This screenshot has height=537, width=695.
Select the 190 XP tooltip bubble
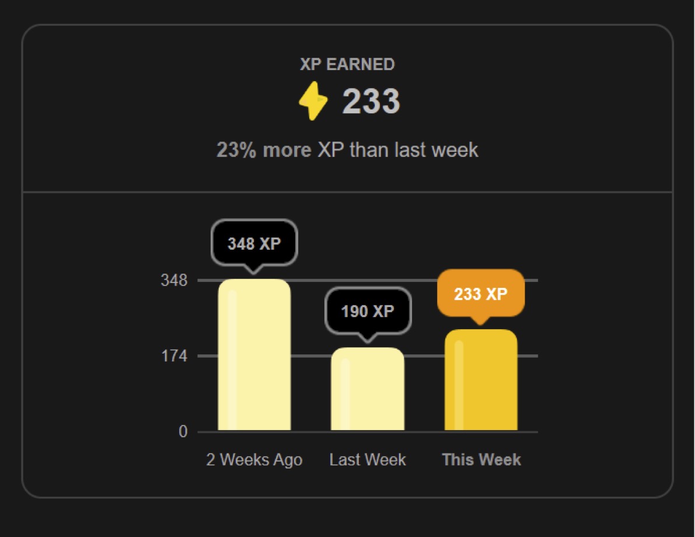point(368,311)
